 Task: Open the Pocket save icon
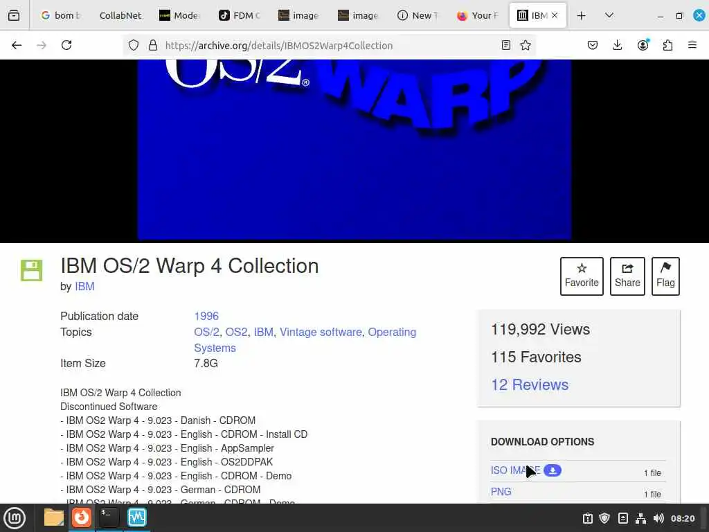pos(593,45)
